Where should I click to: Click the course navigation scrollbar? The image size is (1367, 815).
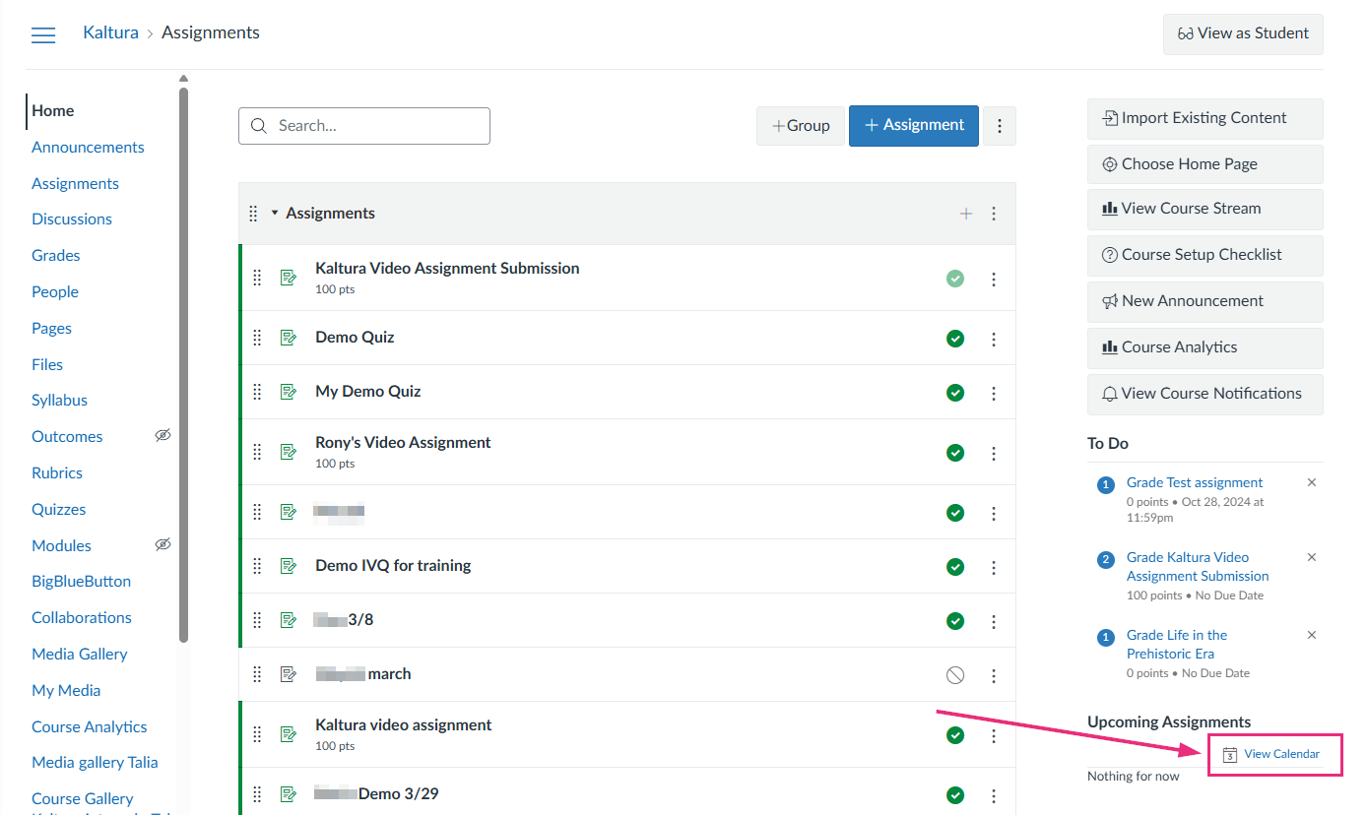coord(183,364)
